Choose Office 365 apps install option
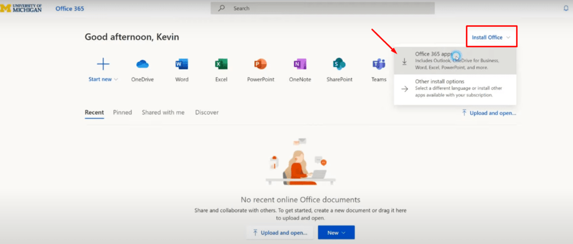Viewport: 573px width, 244px height. [455, 61]
